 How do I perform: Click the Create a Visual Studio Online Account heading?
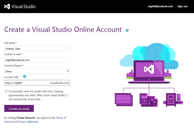(x=63, y=29)
